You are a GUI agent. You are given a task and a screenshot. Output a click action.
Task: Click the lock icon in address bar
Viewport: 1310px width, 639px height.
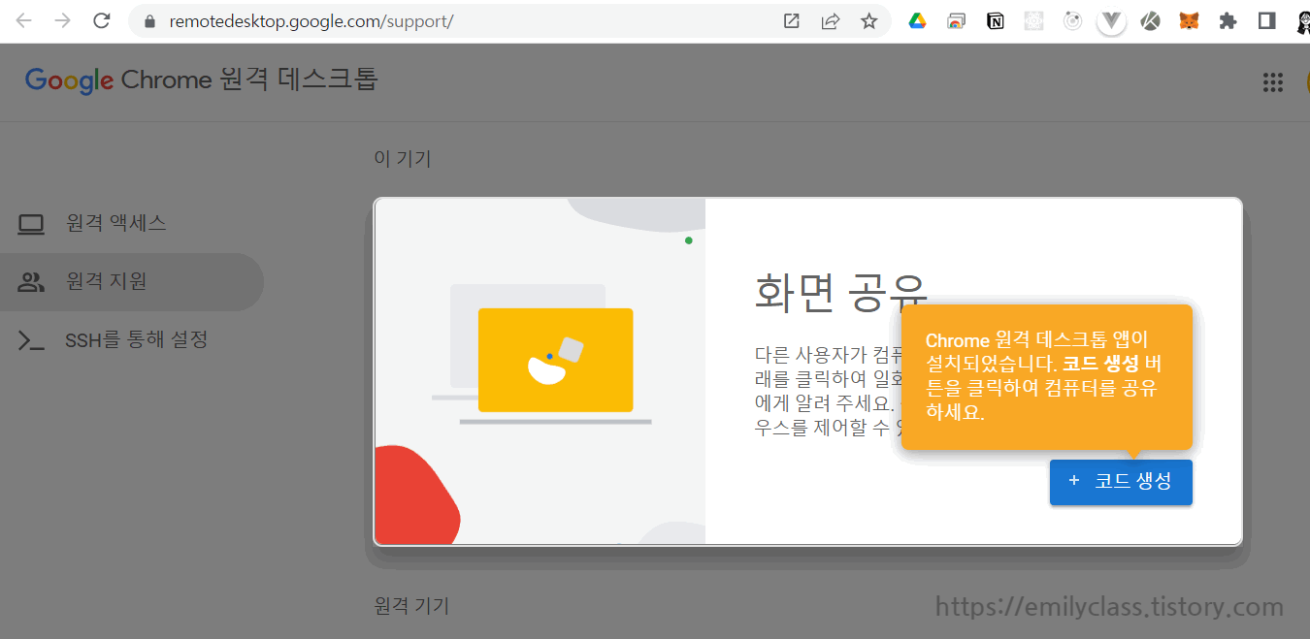point(149,20)
